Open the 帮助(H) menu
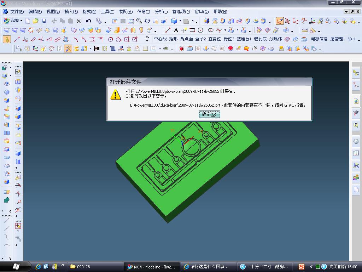Screen dimensions: 362x272 tap(220, 12)
